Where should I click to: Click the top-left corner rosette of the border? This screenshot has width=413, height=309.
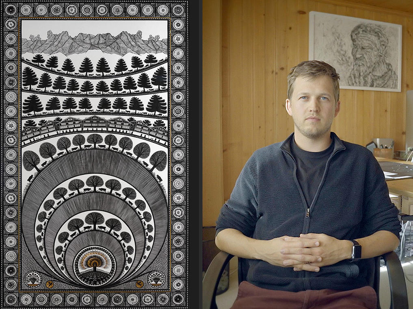(11, 10)
